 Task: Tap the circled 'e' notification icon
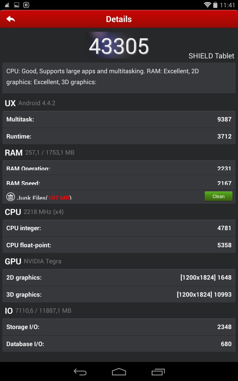point(26,5)
